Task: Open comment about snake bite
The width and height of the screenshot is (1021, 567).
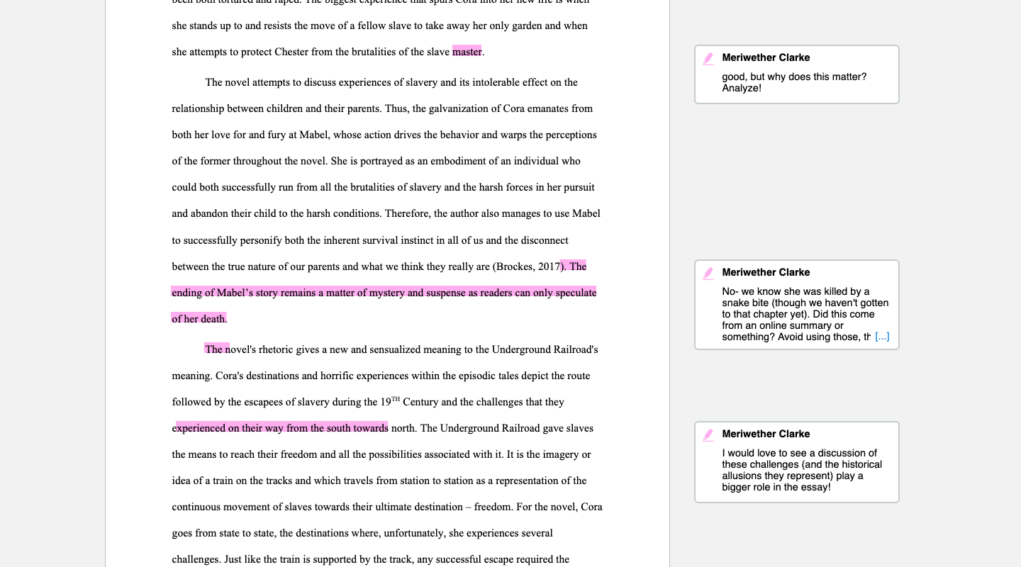Action: [x=796, y=305]
